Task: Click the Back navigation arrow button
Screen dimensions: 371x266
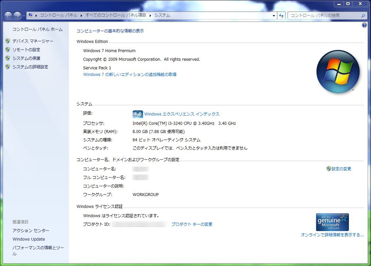Action: coord(8,16)
